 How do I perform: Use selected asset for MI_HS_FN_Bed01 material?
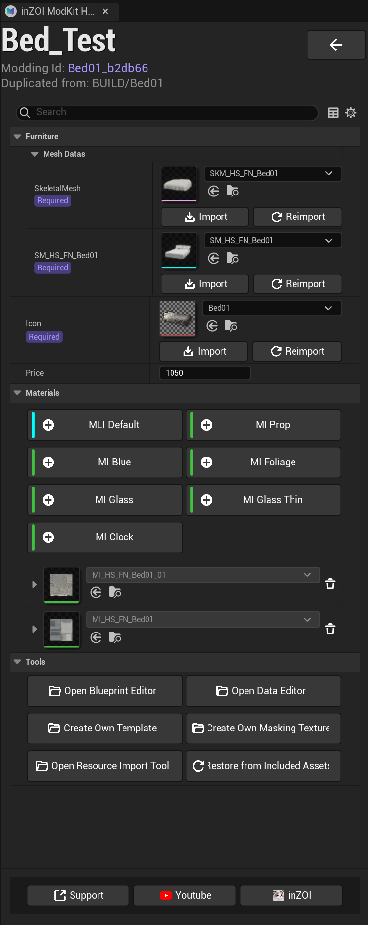pyautogui.click(x=96, y=637)
